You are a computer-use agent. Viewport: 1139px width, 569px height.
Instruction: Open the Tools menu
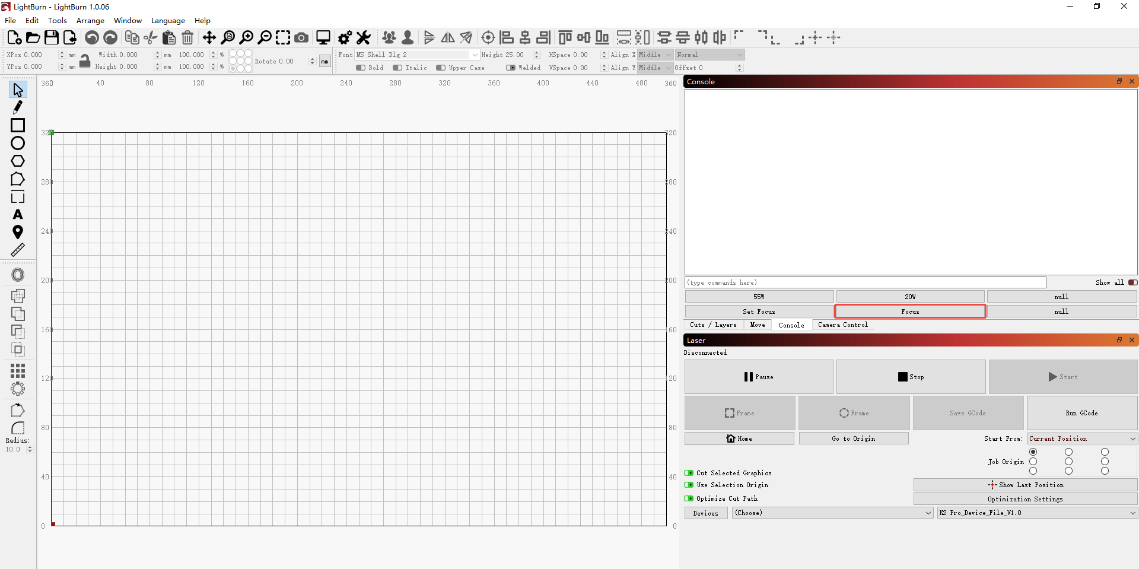(58, 20)
